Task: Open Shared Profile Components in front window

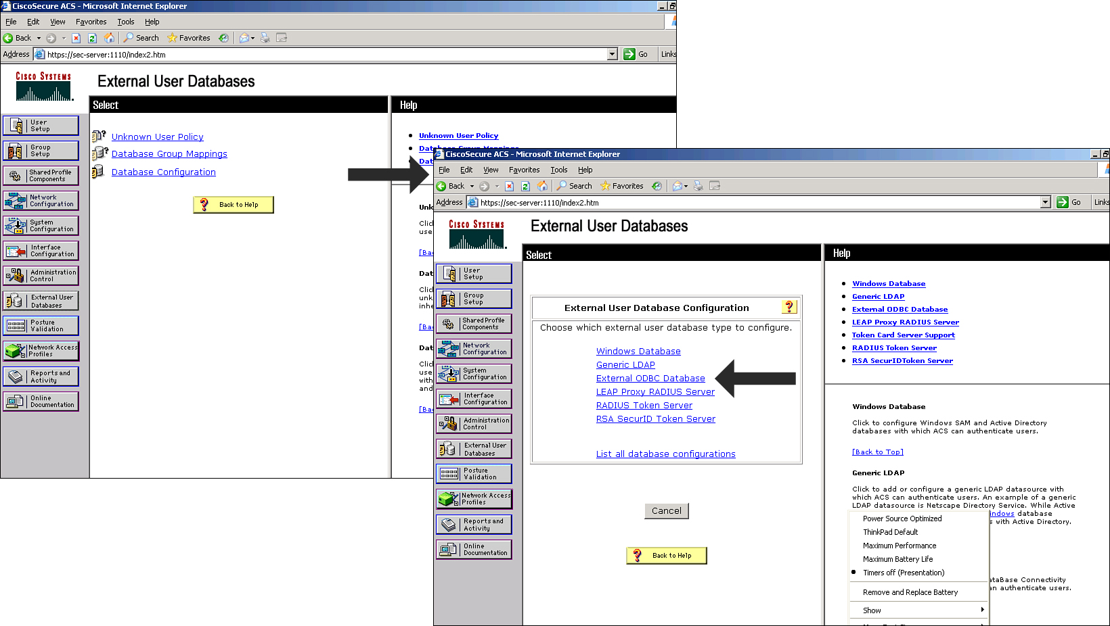Action: point(474,324)
